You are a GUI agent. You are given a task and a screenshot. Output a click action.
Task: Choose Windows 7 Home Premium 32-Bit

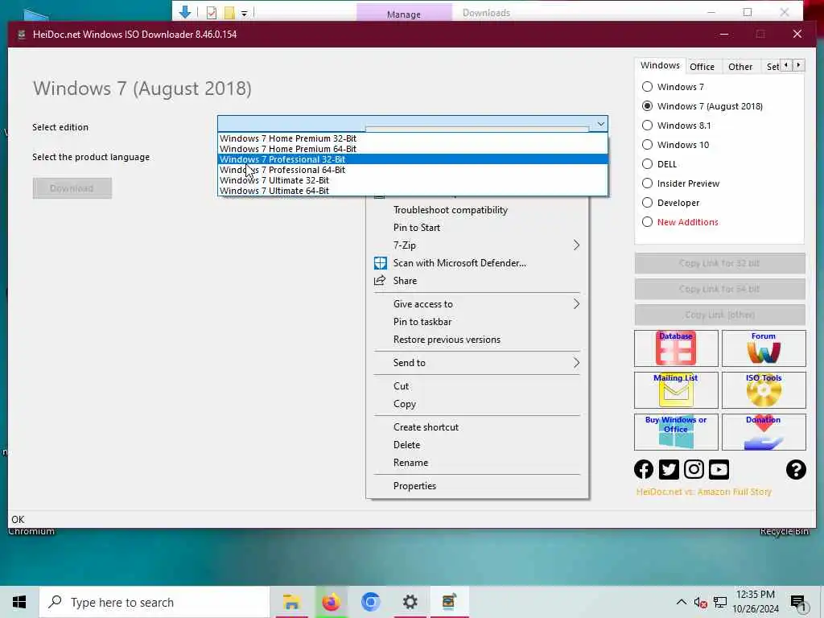point(413,138)
